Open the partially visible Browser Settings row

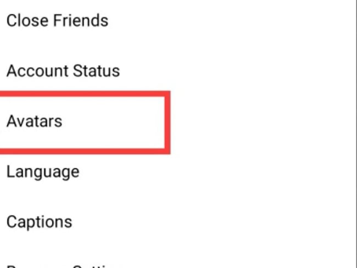63,265
